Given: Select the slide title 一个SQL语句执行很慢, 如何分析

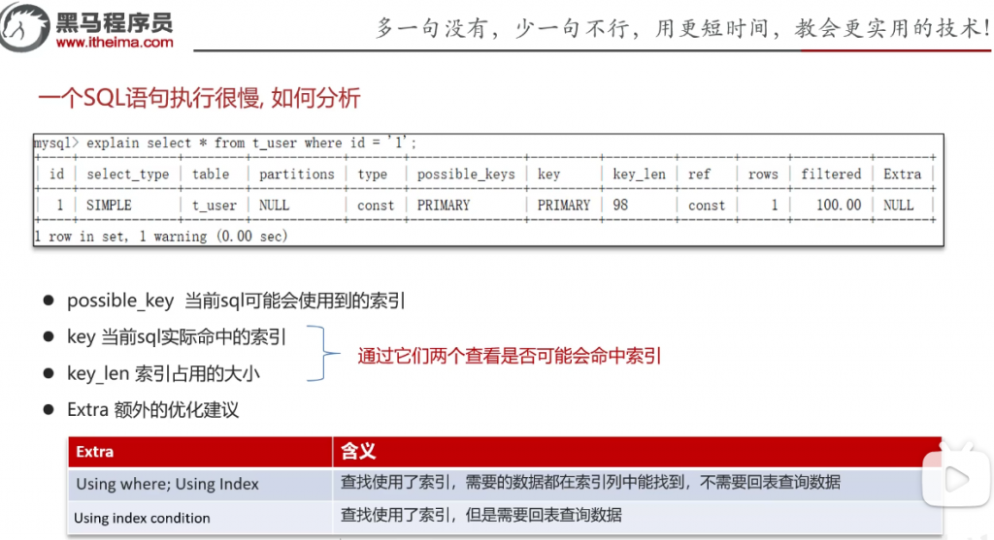Looking at the screenshot, I should click(199, 98).
